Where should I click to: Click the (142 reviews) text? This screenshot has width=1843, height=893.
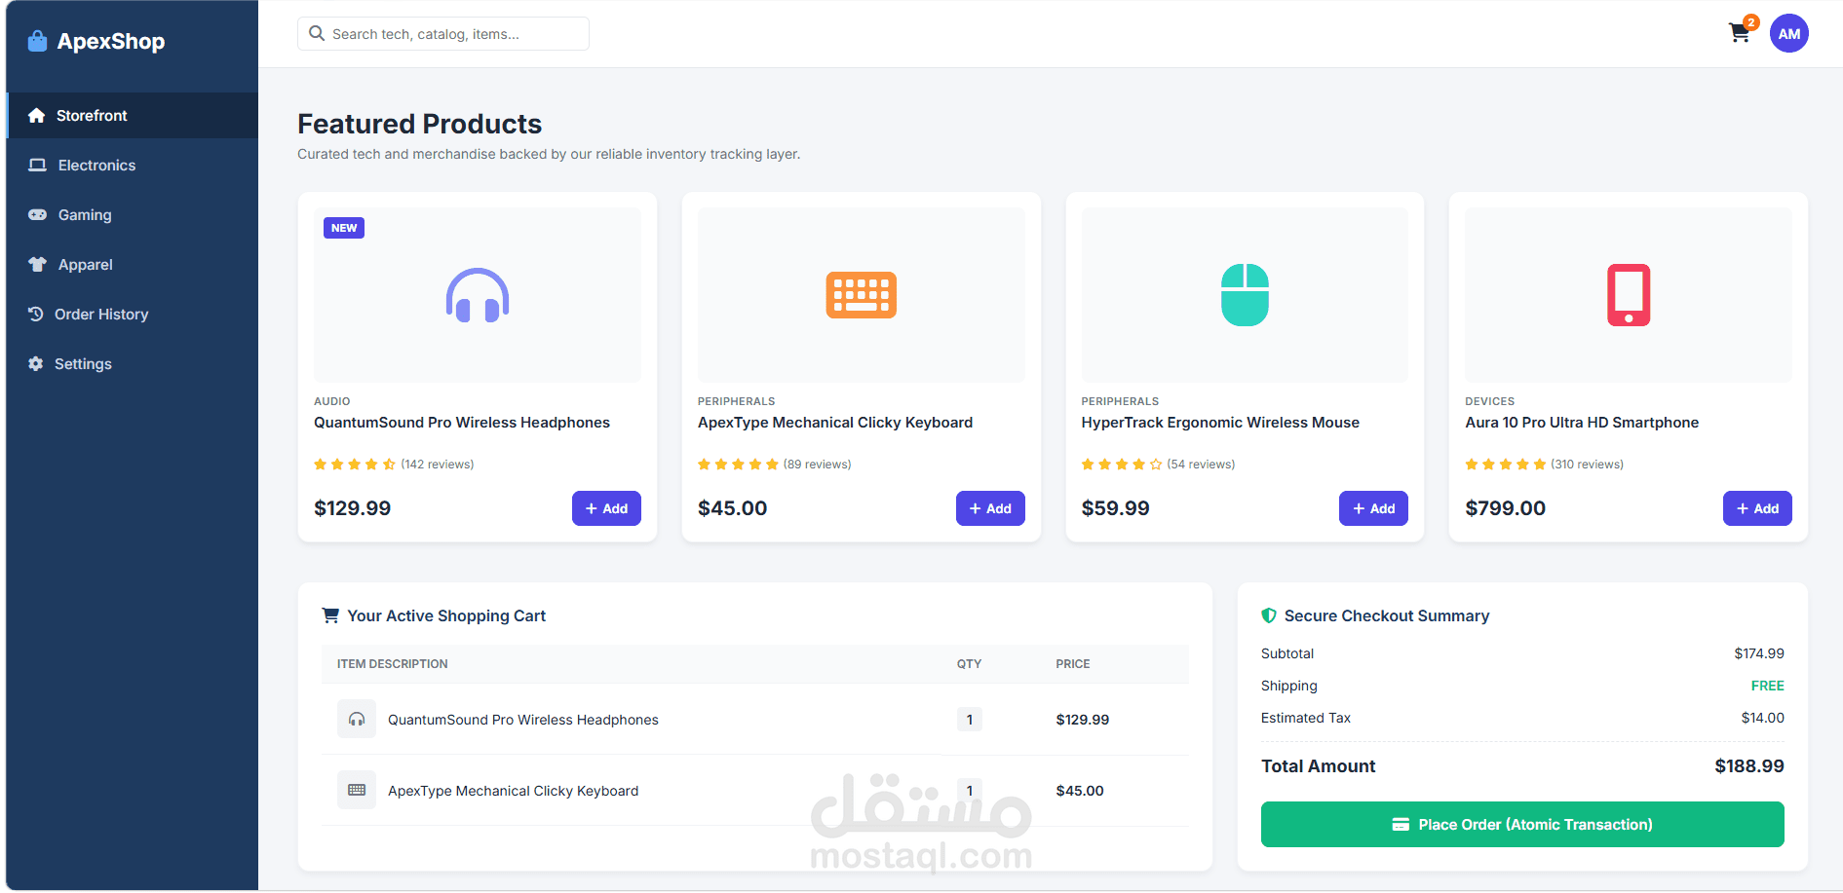[x=438, y=465]
